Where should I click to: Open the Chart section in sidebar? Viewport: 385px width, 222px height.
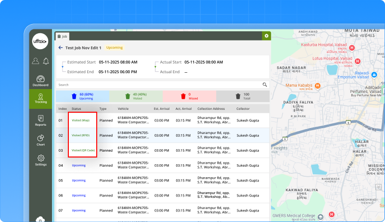click(x=40, y=140)
